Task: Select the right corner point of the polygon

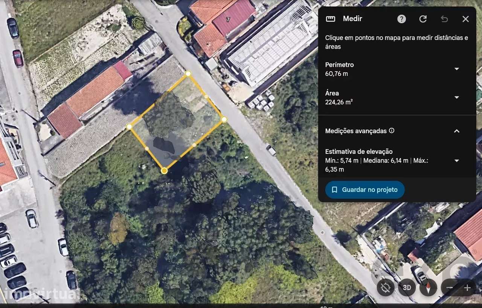Action: click(224, 119)
